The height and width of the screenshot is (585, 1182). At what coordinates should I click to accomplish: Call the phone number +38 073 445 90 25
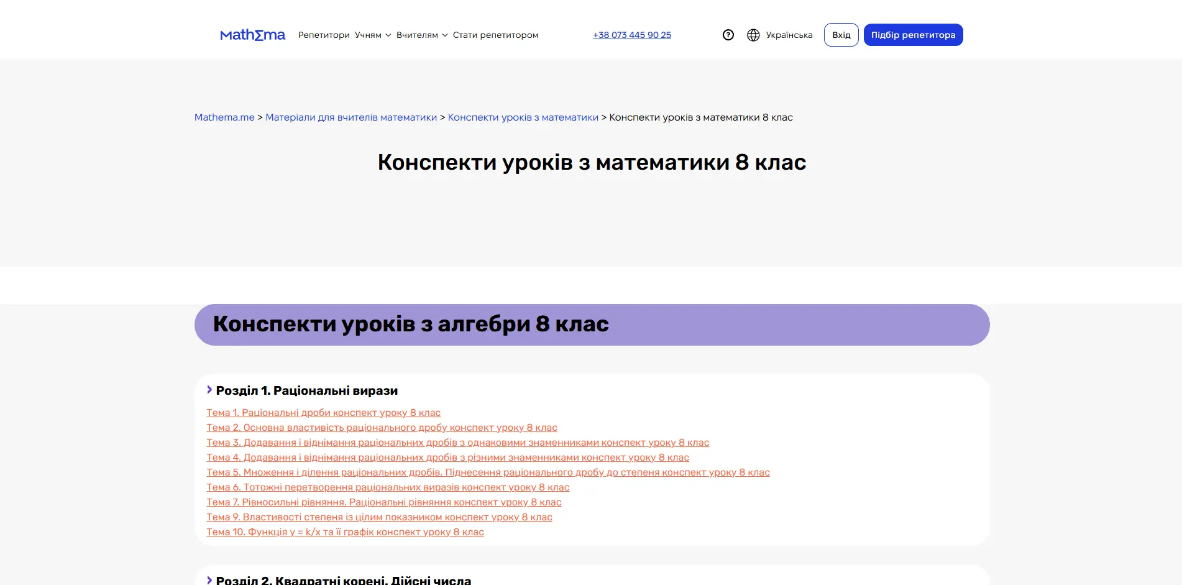[631, 35]
